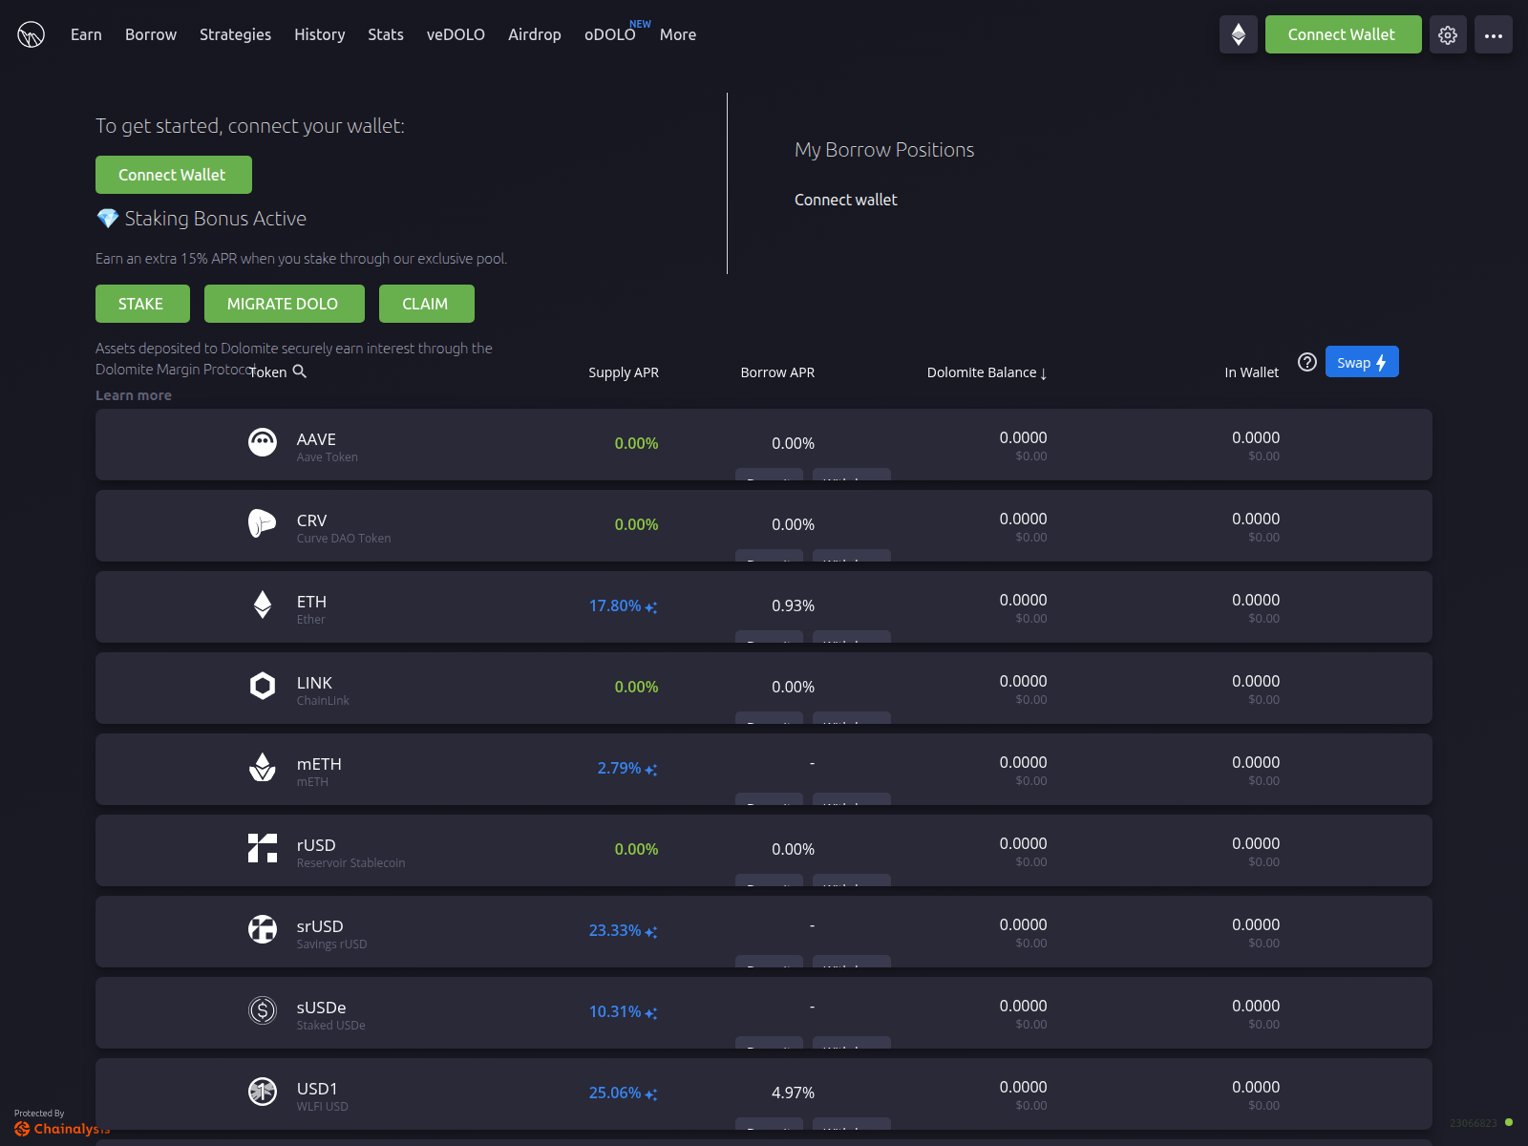Click the ETH token icon
Image resolution: width=1528 pixels, height=1146 pixels.
point(263,605)
